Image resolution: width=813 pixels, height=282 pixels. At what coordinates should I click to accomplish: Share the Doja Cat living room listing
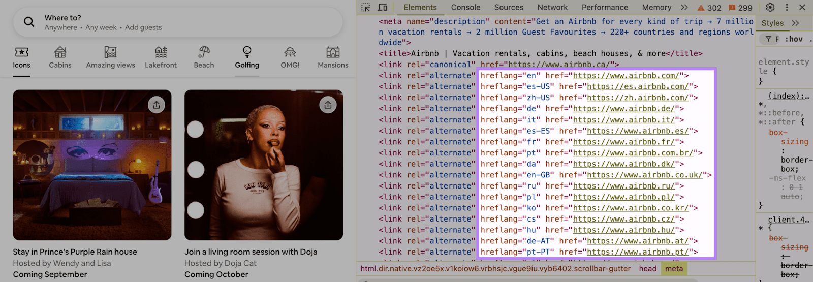(328, 105)
